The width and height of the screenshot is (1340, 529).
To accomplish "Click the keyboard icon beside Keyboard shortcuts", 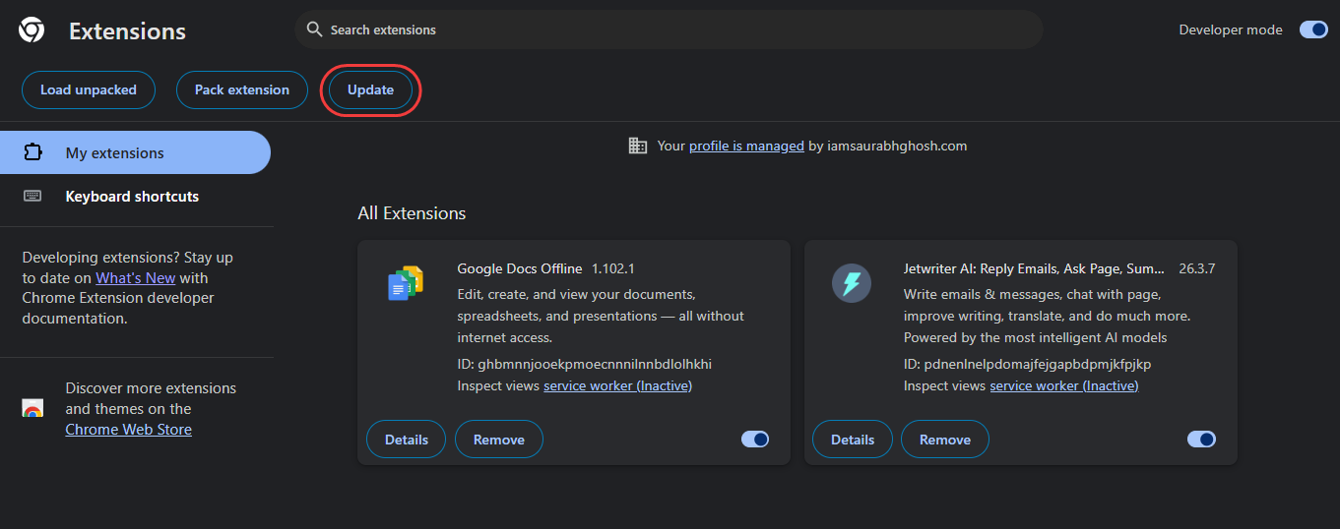I will (x=32, y=196).
